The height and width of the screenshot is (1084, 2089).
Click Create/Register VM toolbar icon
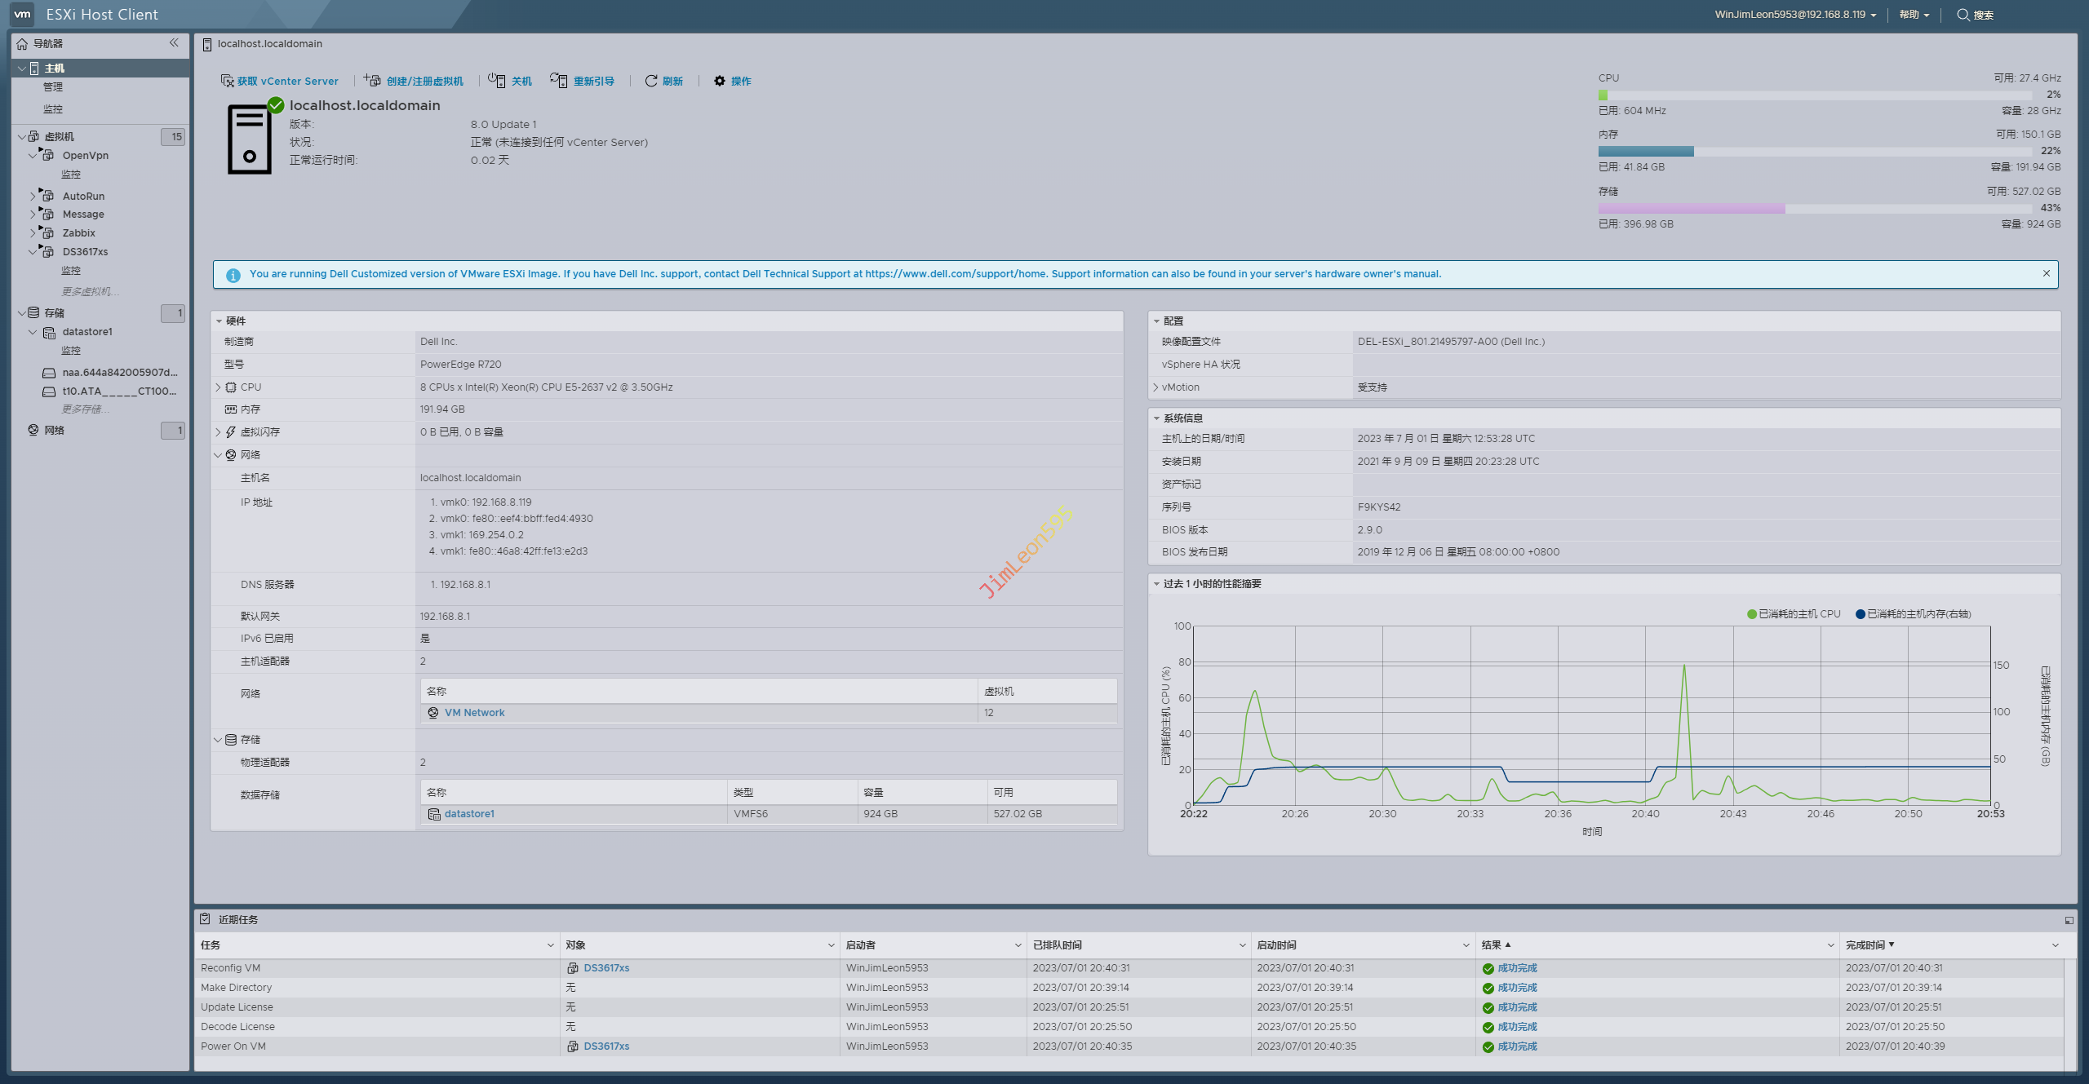(372, 80)
